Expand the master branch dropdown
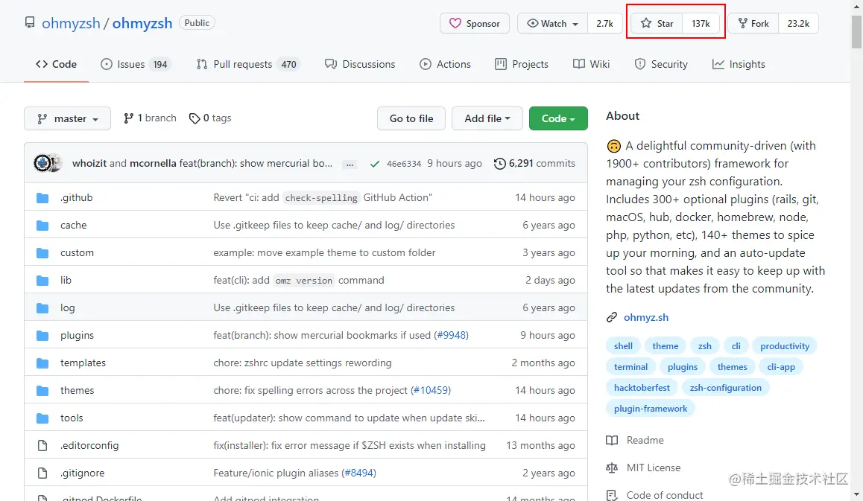Viewport: 863px width, 501px height. (x=67, y=118)
